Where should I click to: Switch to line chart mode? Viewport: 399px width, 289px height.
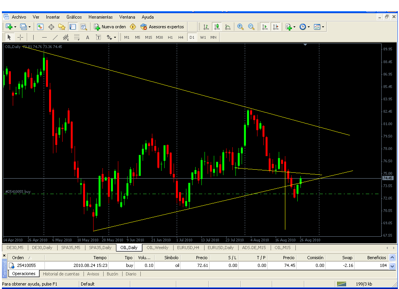[228, 27]
